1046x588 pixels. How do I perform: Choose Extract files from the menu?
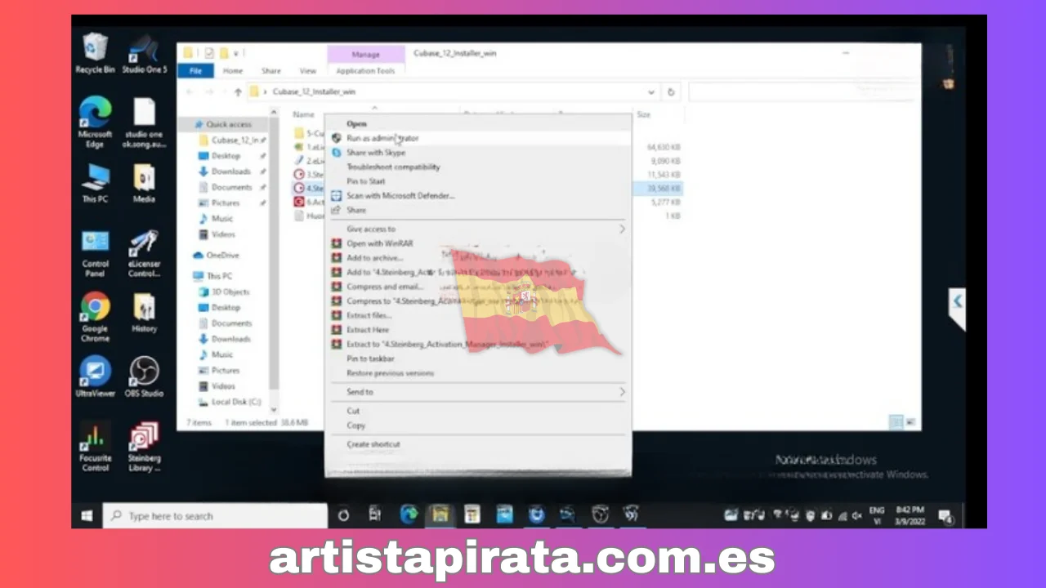[x=478, y=315]
